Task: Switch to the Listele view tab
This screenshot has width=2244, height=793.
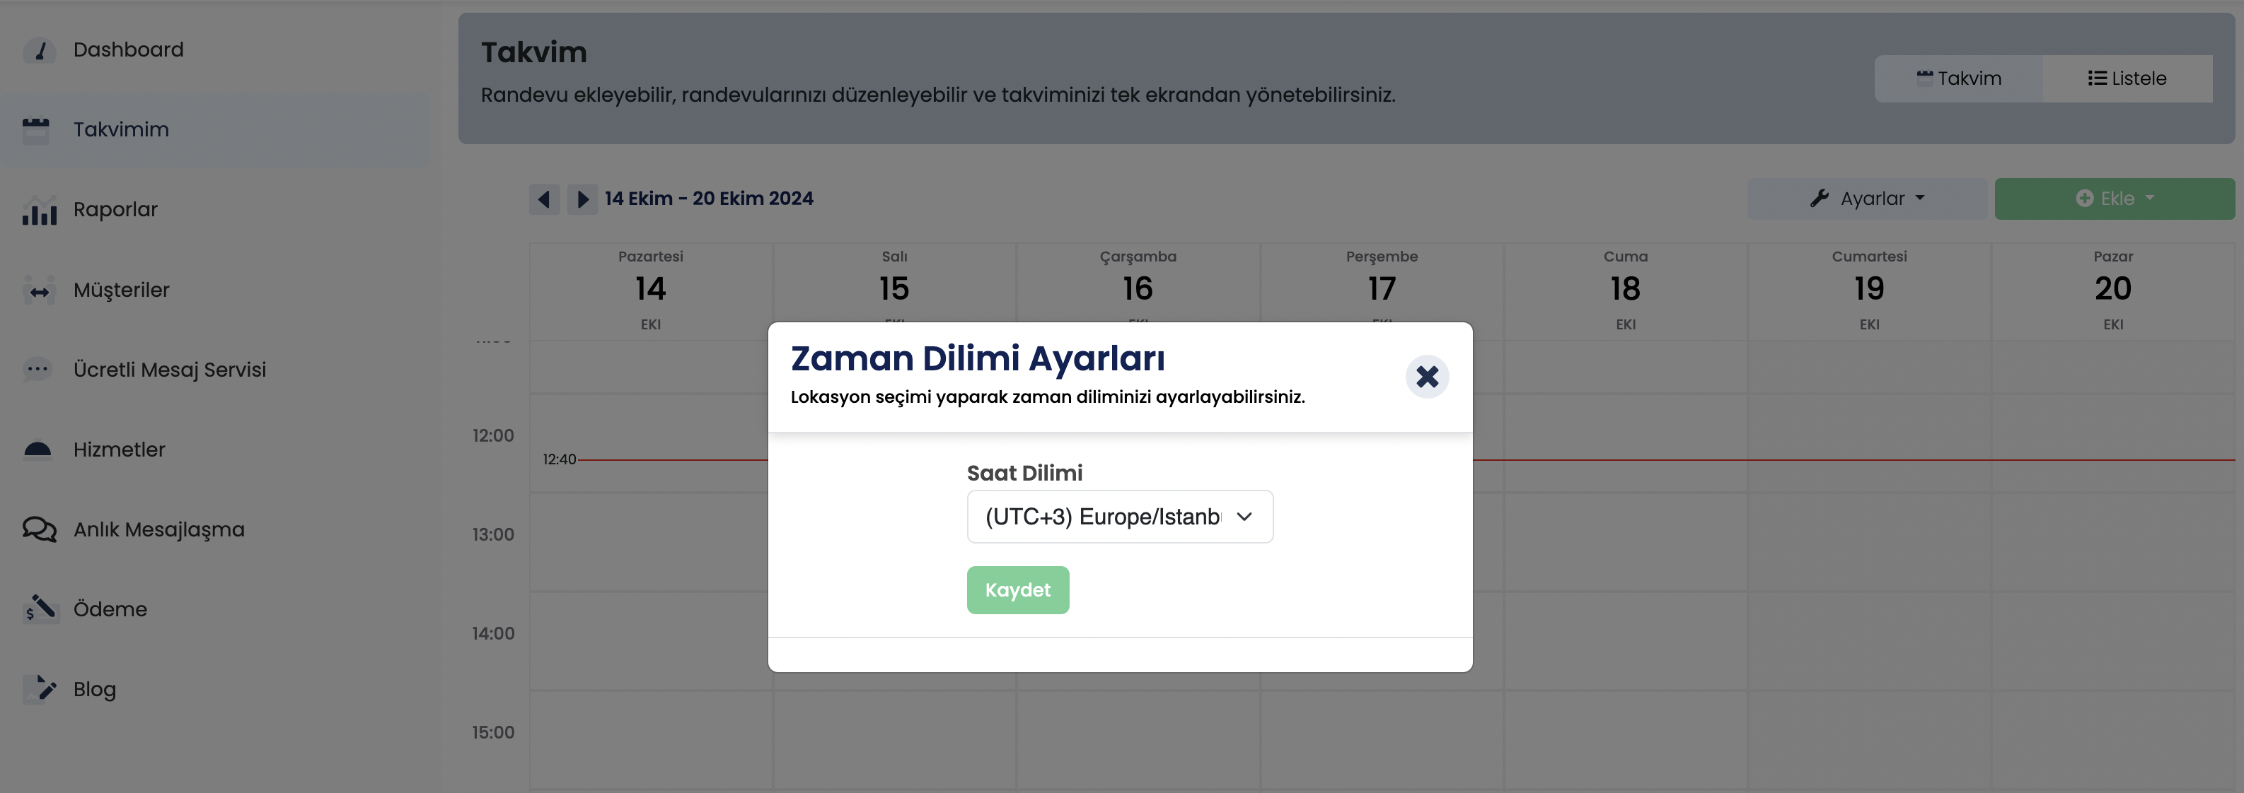Action: click(2127, 78)
